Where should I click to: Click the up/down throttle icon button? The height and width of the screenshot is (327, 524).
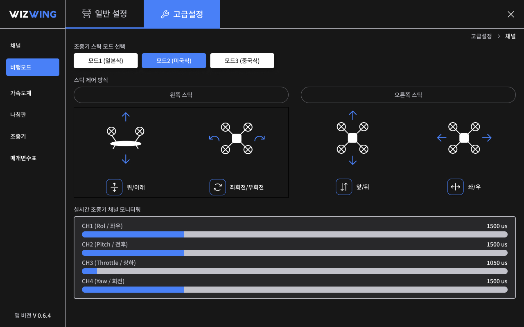114,187
